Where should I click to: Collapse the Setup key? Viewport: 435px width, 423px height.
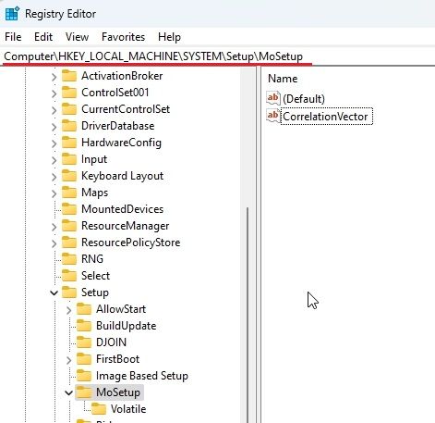54,292
